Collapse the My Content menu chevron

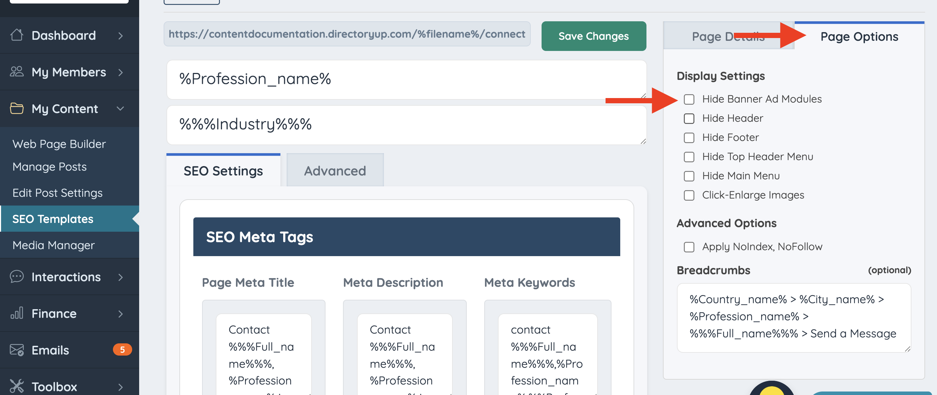click(x=120, y=109)
